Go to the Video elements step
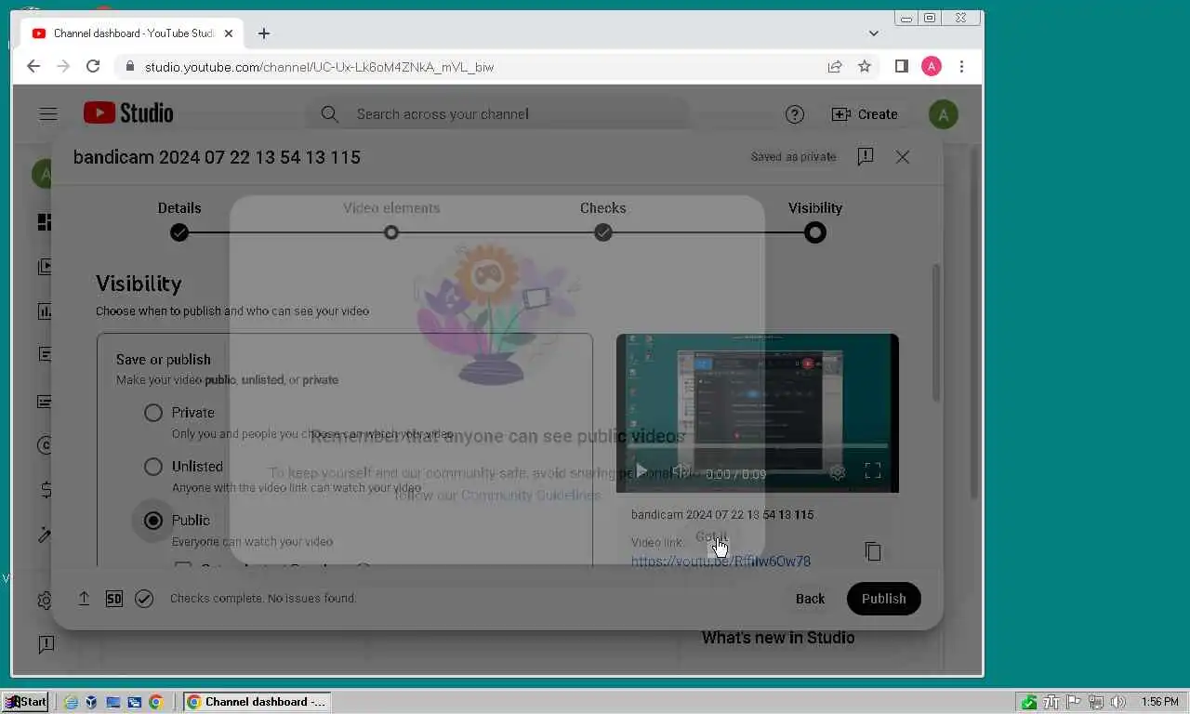Screen dimensions: 1190x714 point(391,220)
